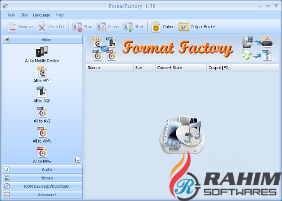Click the MP4 icon in the banner
Viewport: 282px width, 201px height.
click(97, 42)
